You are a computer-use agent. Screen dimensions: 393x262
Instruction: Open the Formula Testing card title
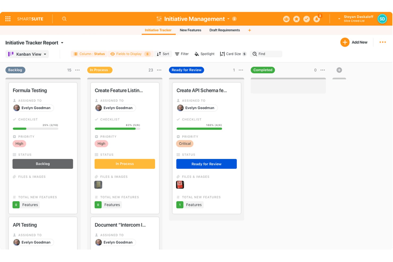click(x=30, y=91)
